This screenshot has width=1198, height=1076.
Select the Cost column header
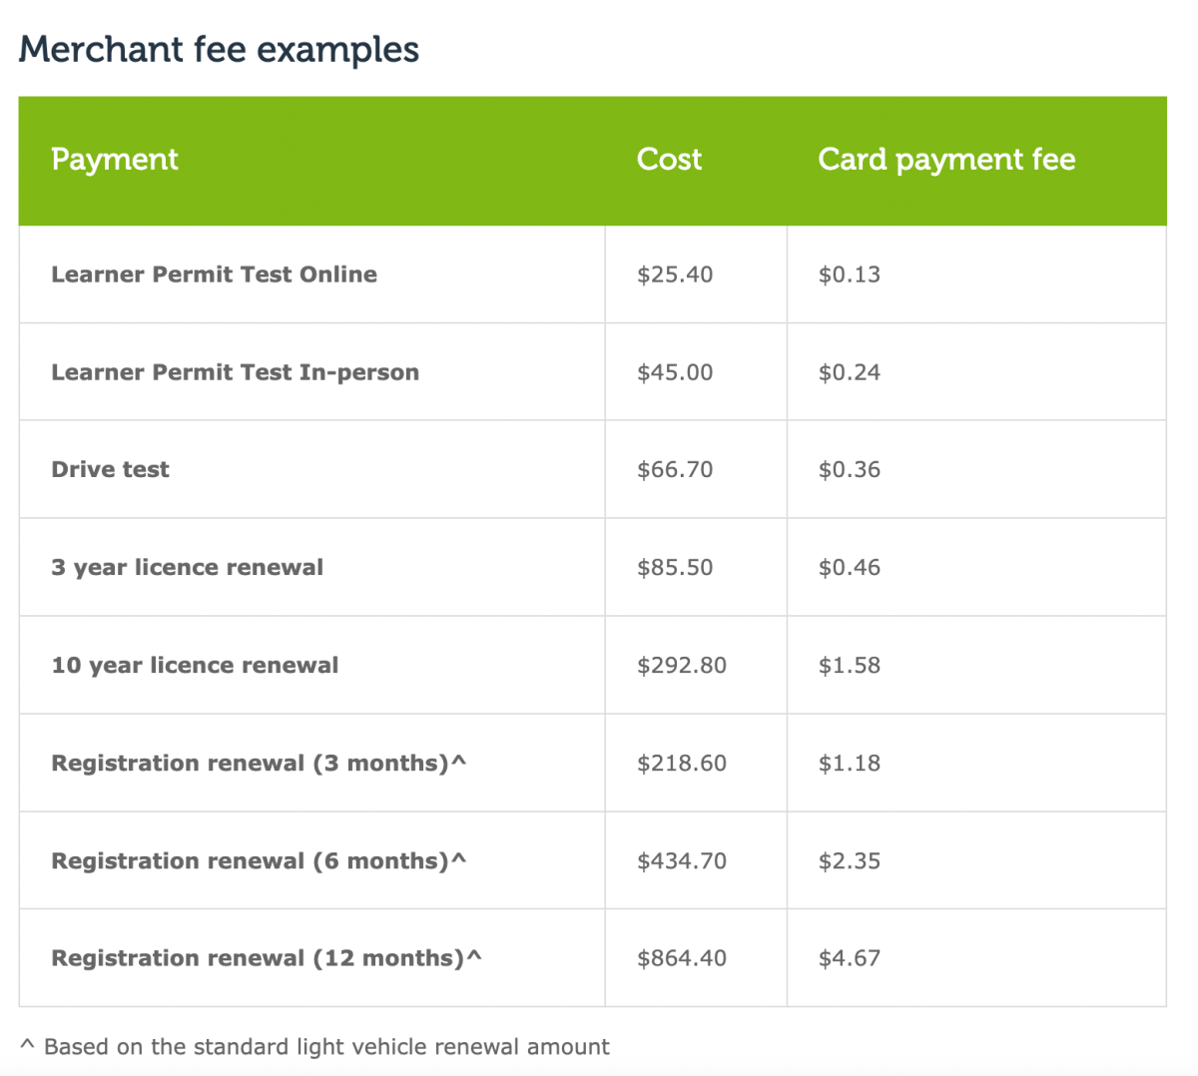click(x=669, y=160)
